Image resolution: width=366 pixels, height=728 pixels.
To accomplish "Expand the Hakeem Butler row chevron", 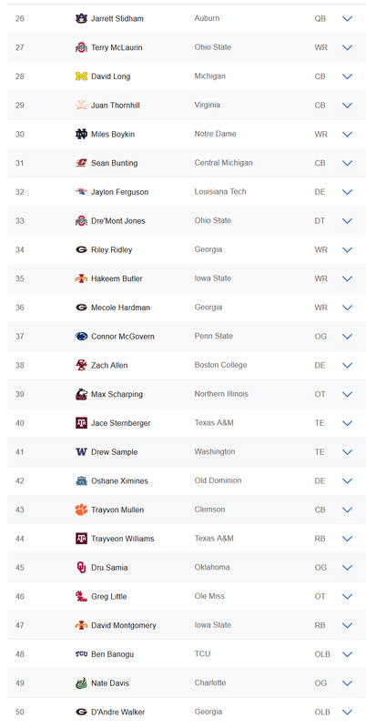I will point(347,278).
